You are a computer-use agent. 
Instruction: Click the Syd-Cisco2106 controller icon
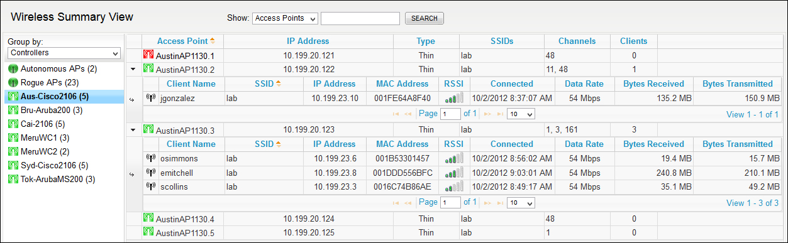pyautogui.click(x=13, y=165)
